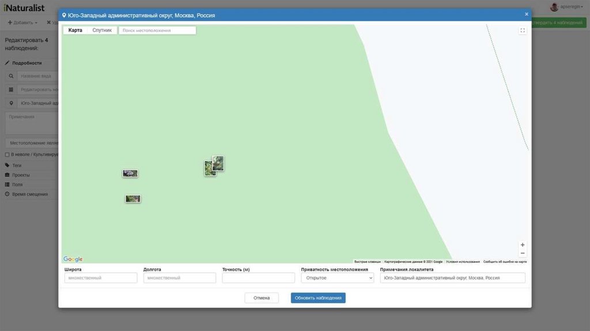Screen dimensions: 590x331
Task: Click the calendar date icon in sidebar
Action: [x=11, y=89]
